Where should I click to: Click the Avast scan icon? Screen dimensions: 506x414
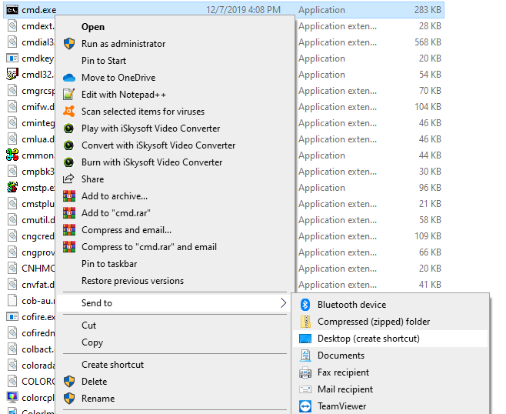[x=69, y=112]
